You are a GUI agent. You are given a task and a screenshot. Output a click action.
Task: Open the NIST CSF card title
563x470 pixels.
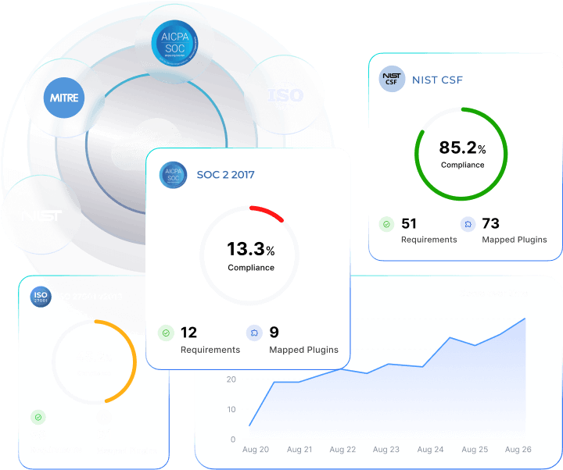click(437, 80)
